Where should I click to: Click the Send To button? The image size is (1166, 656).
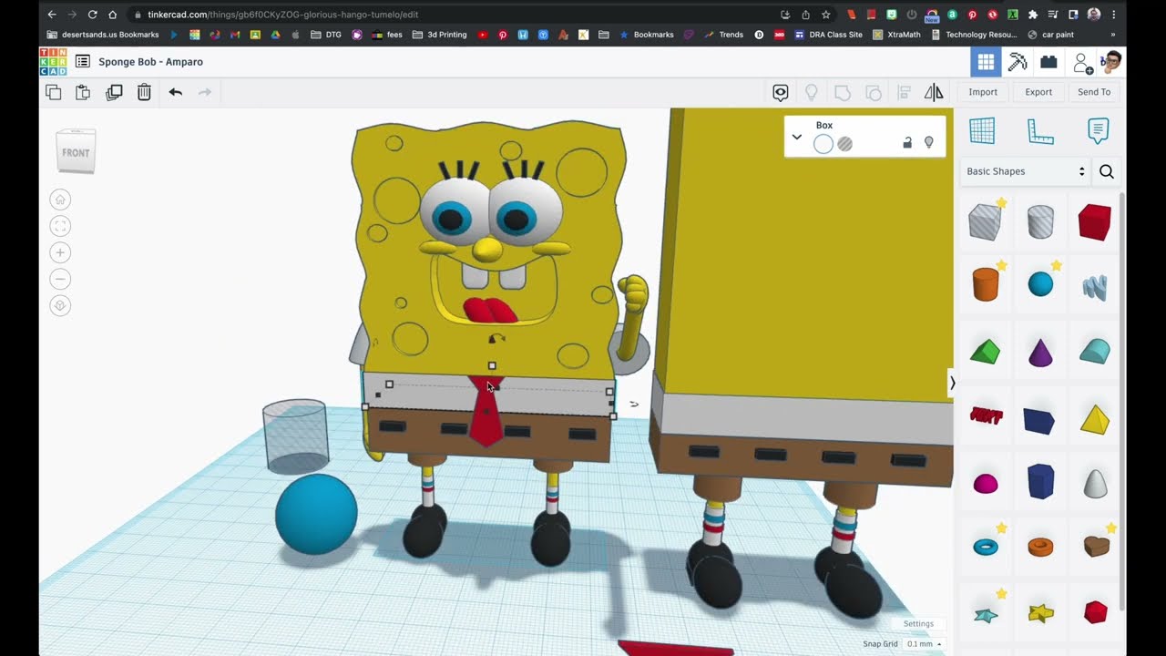point(1094,92)
